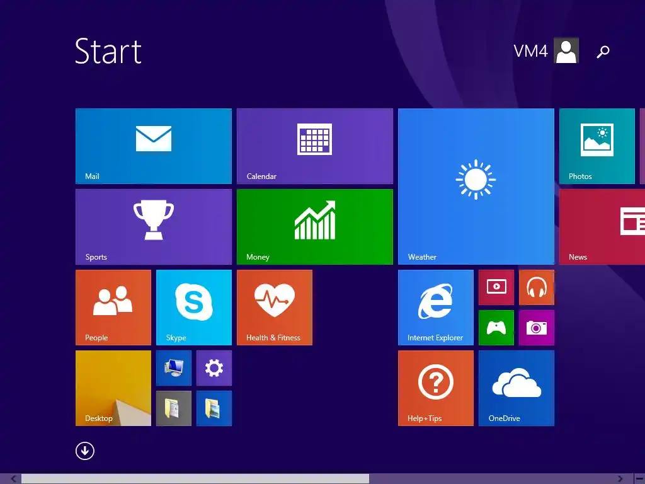Go to the Desktop tile
645x484 pixels.
[x=113, y=388]
